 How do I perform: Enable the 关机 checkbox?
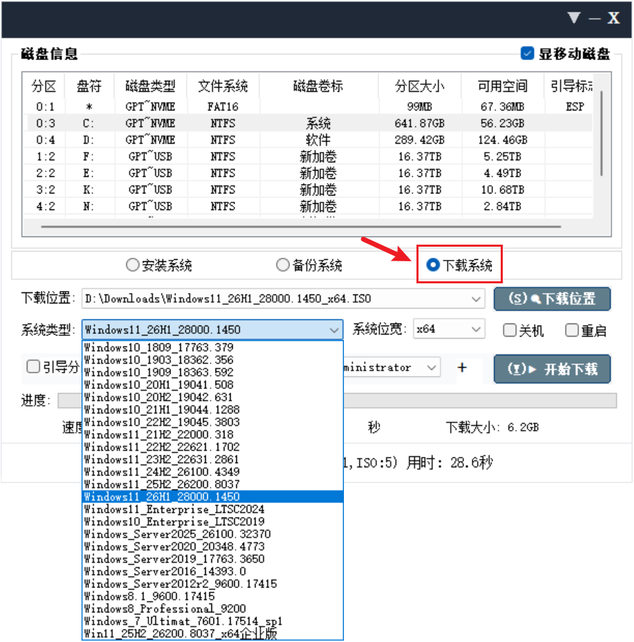510,330
